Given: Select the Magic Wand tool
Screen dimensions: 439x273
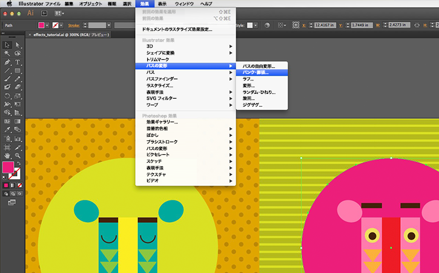Looking at the screenshot, I should coord(7,53).
